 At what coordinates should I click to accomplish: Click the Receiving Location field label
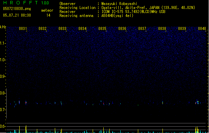(77, 8)
